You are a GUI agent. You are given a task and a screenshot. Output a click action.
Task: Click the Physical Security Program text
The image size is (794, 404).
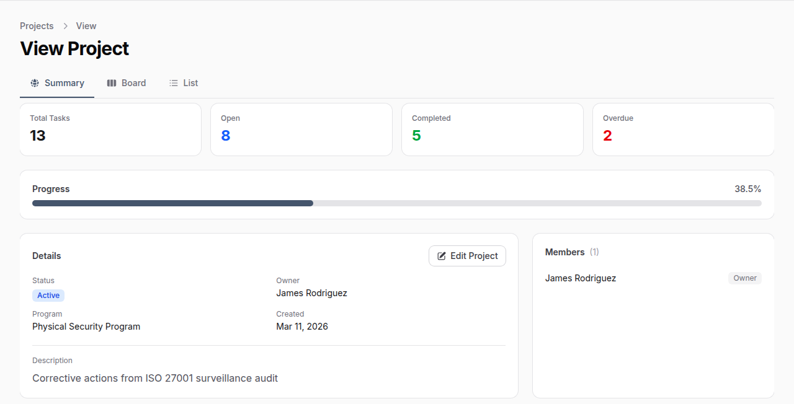tap(86, 327)
